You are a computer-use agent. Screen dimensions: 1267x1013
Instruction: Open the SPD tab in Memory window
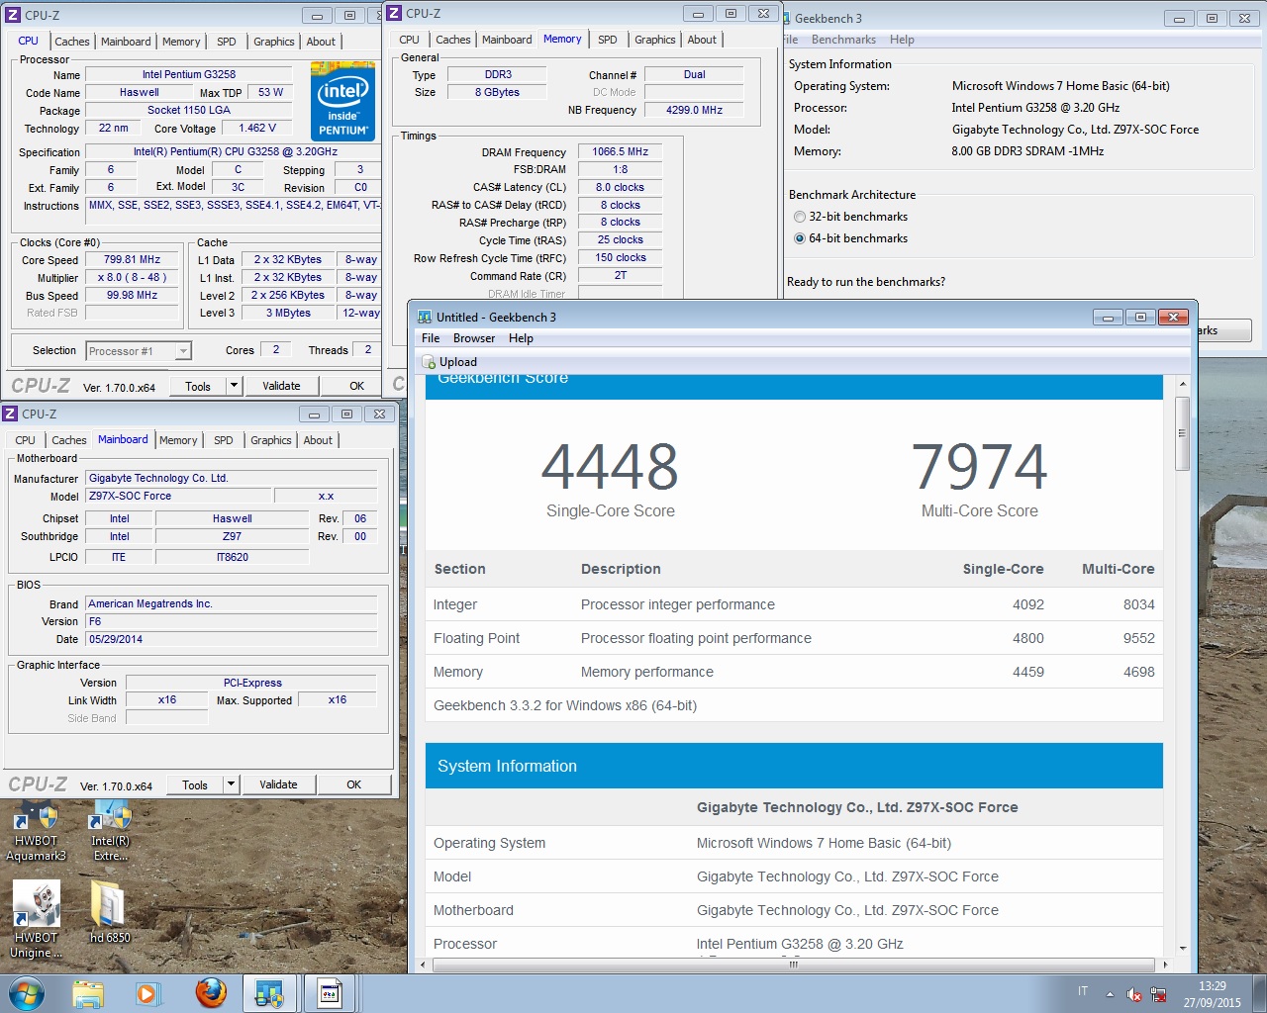pos(608,40)
